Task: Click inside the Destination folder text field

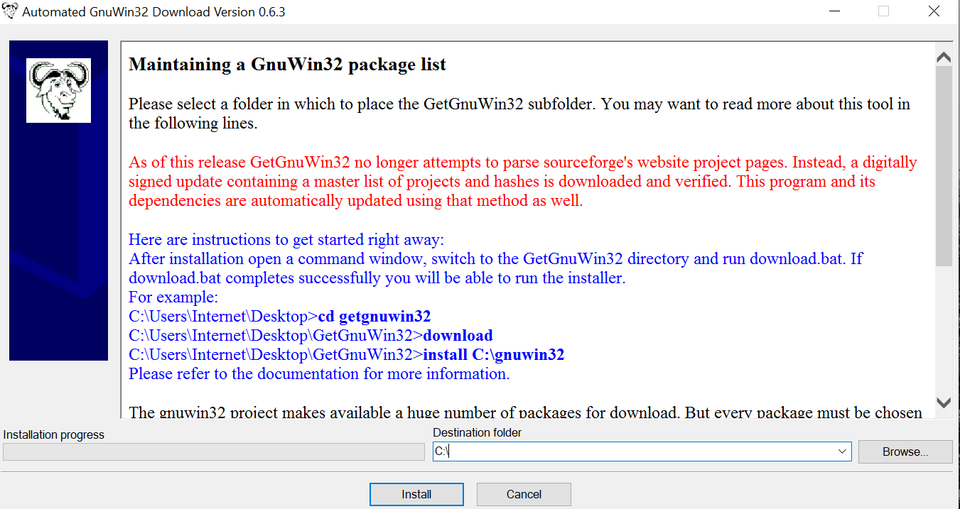Action: click(632, 451)
